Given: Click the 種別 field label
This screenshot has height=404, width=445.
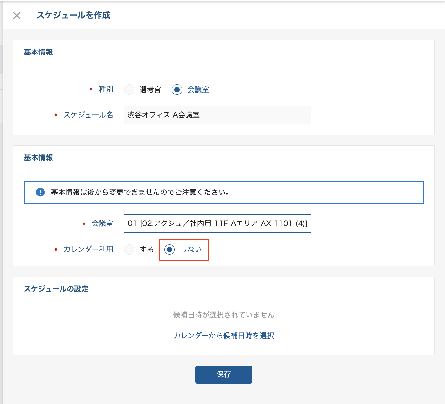Looking at the screenshot, I should click(x=106, y=89).
